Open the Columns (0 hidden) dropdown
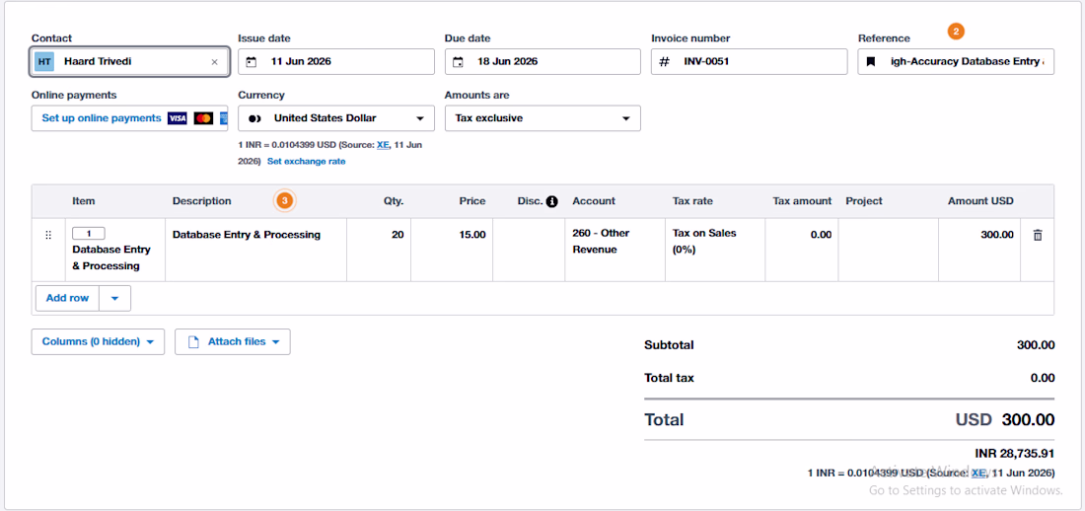 pyautogui.click(x=98, y=342)
